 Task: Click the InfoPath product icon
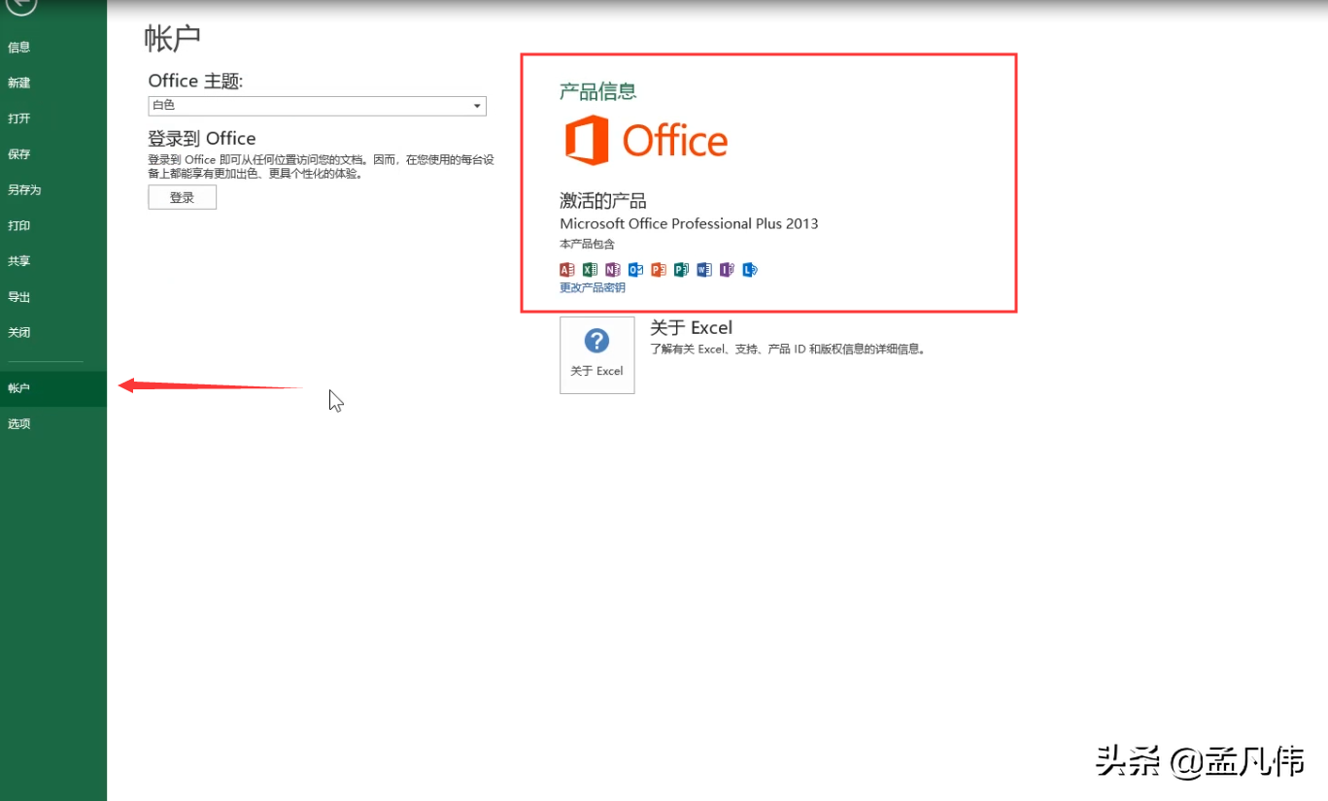727,270
